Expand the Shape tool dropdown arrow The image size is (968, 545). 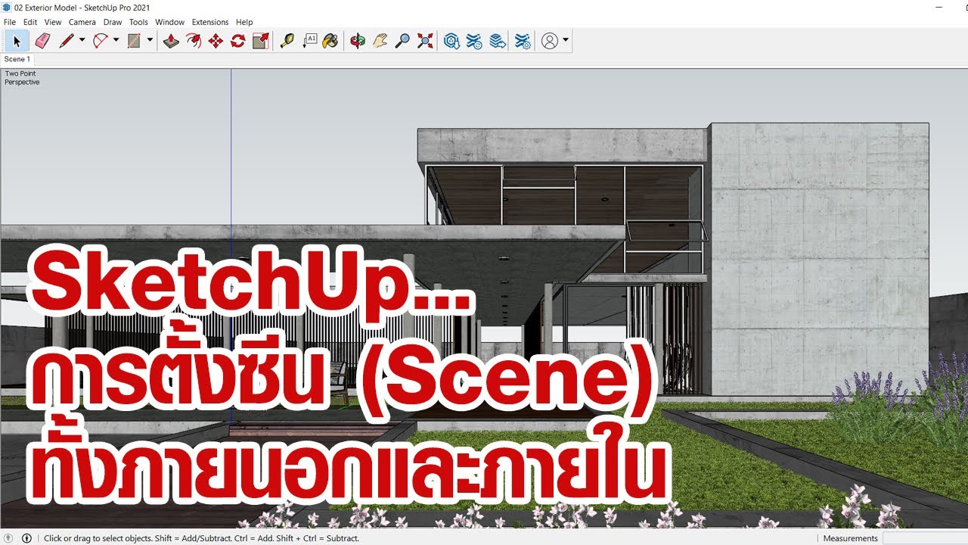click(x=150, y=41)
